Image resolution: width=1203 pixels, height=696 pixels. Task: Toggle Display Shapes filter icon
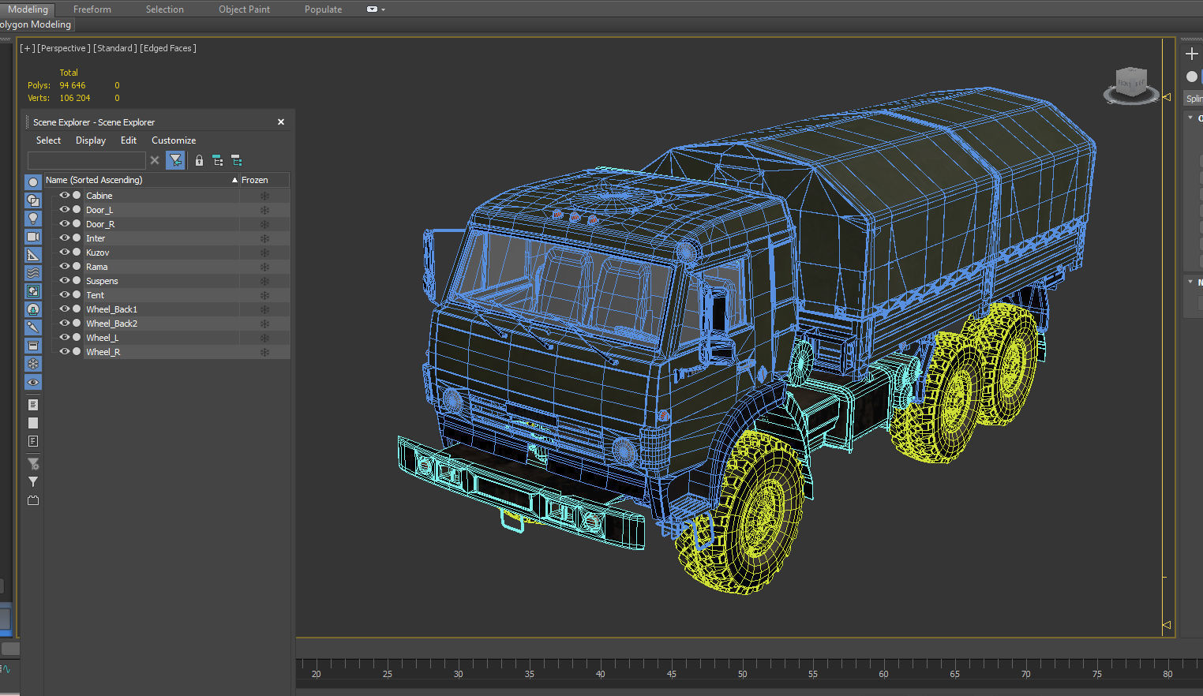tap(33, 200)
